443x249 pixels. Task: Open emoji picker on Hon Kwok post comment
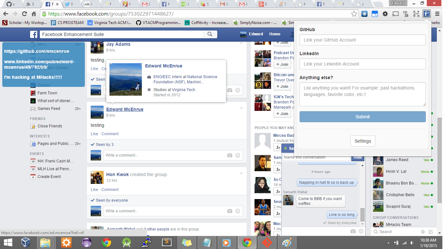(238, 211)
